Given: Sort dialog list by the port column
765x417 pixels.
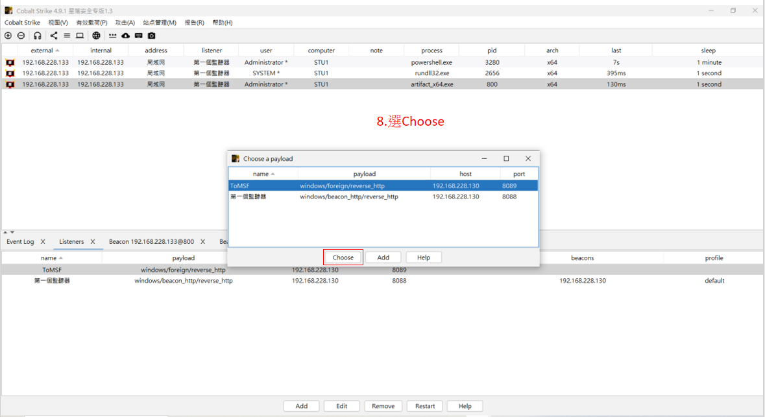Looking at the screenshot, I should click(x=518, y=174).
